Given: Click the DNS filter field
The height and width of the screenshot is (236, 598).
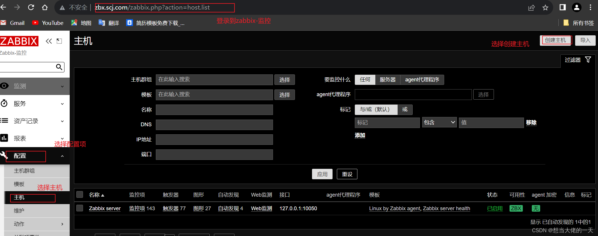Looking at the screenshot, I should click(x=214, y=125).
